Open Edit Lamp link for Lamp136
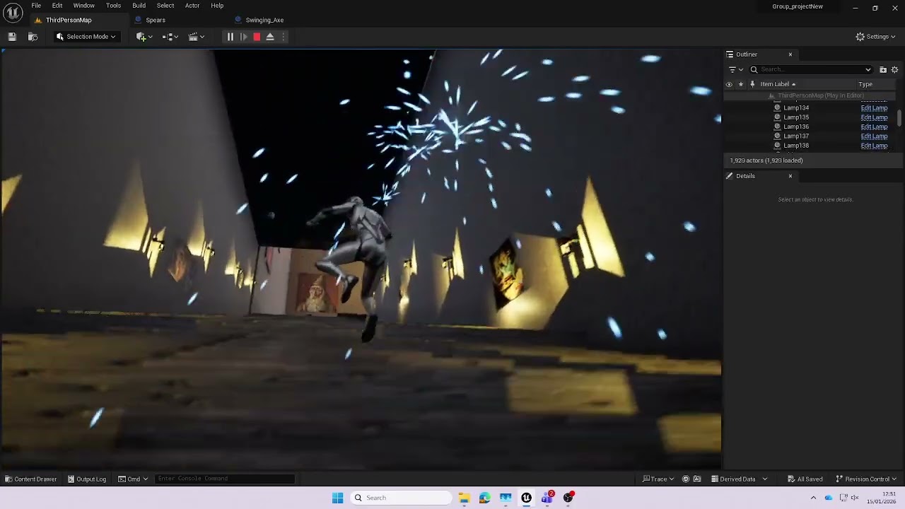 (x=874, y=127)
